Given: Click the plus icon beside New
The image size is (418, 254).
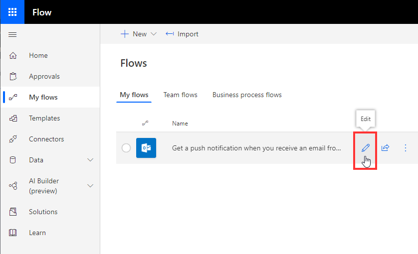Looking at the screenshot, I should click(x=125, y=34).
